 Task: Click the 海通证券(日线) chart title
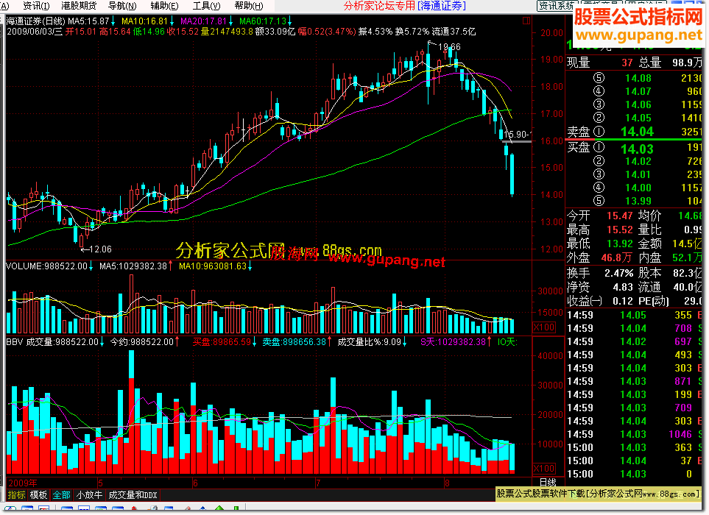(x=36, y=21)
